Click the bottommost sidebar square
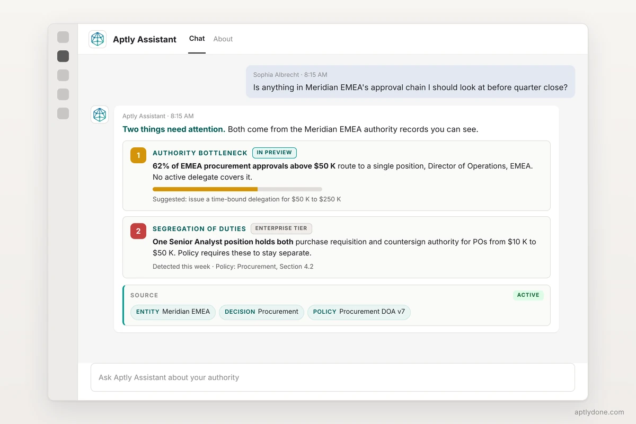 click(63, 113)
